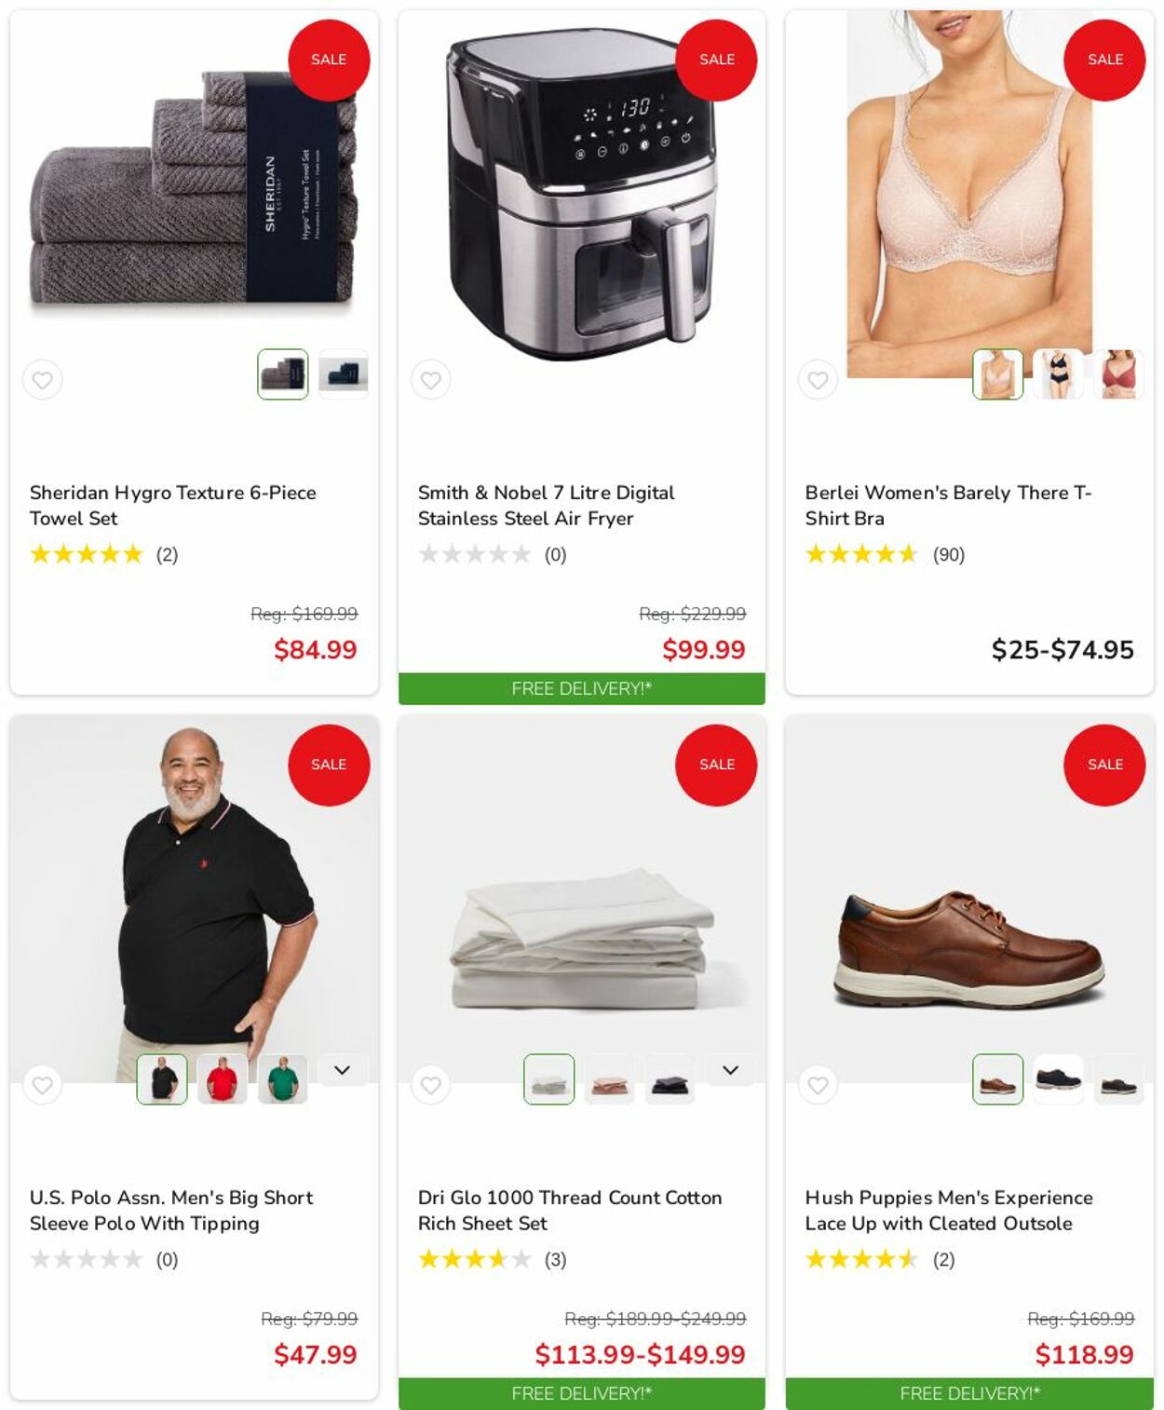Save U.S. Polo shirt to wishlist

43,1085
